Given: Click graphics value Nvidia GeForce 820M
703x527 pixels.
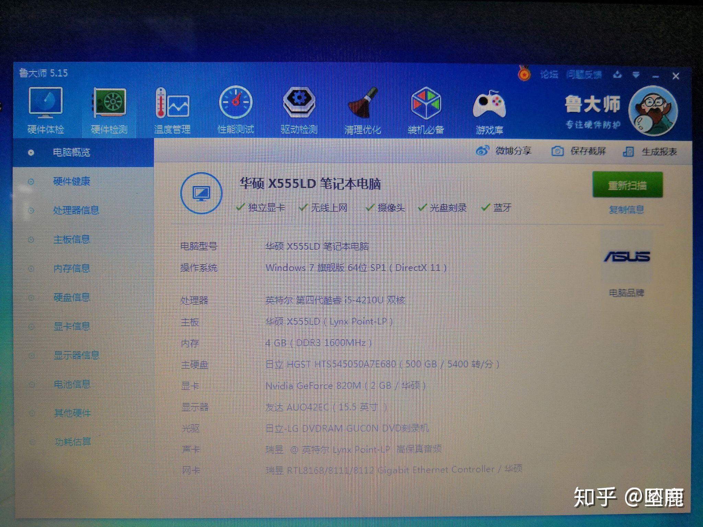Looking at the screenshot, I should (x=346, y=385).
